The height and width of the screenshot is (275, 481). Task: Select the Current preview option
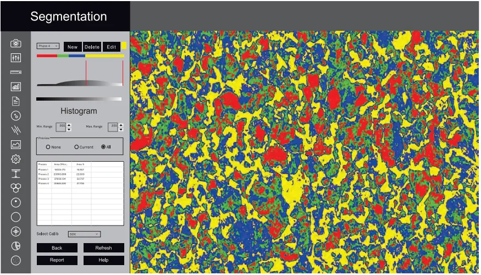76,147
